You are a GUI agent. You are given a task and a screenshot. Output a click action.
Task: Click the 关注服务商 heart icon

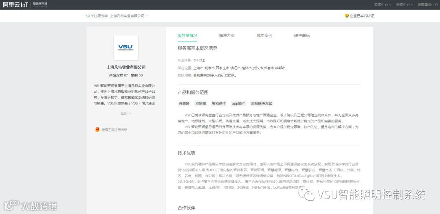(88, 16)
